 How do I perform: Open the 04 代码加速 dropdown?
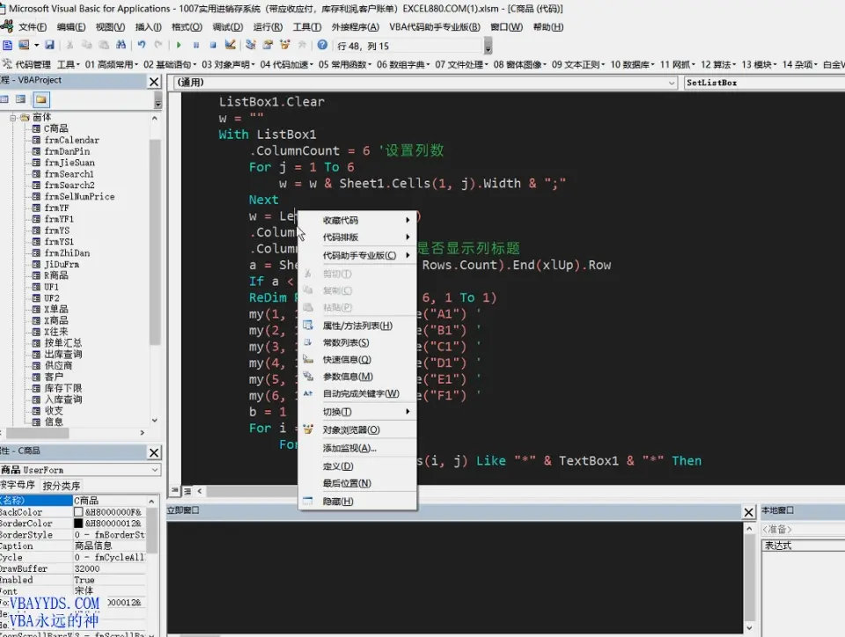[286, 64]
